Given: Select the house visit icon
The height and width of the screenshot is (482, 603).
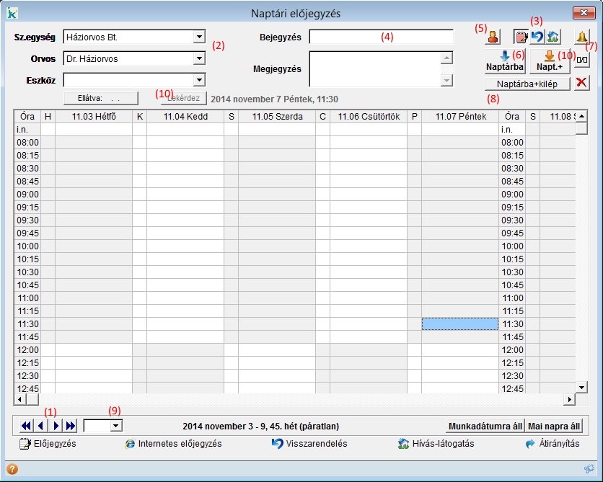Looking at the screenshot, I should 553,37.
